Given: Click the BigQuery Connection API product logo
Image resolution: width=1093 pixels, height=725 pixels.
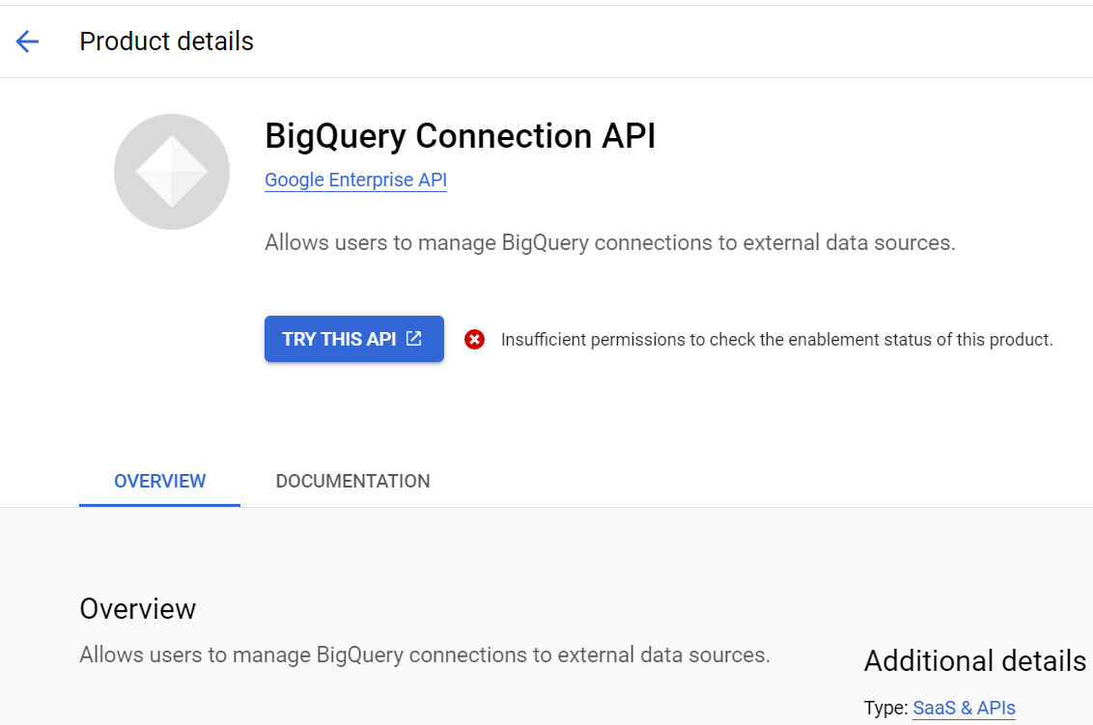Looking at the screenshot, I should [x=172, y=172].
